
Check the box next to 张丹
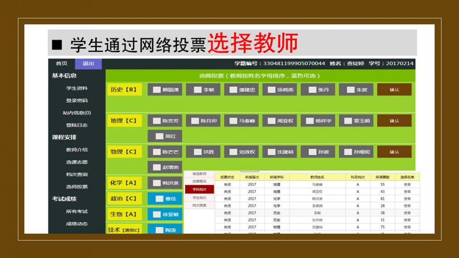pyautogui.click(x=313, y=90)
